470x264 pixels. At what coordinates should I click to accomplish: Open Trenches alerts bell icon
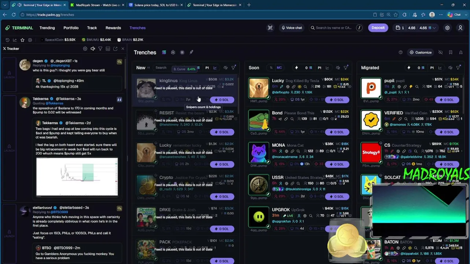click(x=461, y=52)
